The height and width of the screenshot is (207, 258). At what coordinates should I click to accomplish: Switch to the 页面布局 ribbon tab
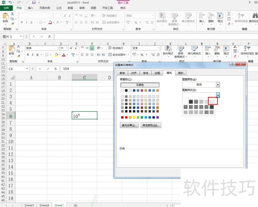point(45,8)
